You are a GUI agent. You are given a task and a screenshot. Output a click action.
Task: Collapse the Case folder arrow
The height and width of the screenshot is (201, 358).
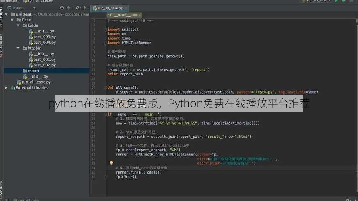12,20
